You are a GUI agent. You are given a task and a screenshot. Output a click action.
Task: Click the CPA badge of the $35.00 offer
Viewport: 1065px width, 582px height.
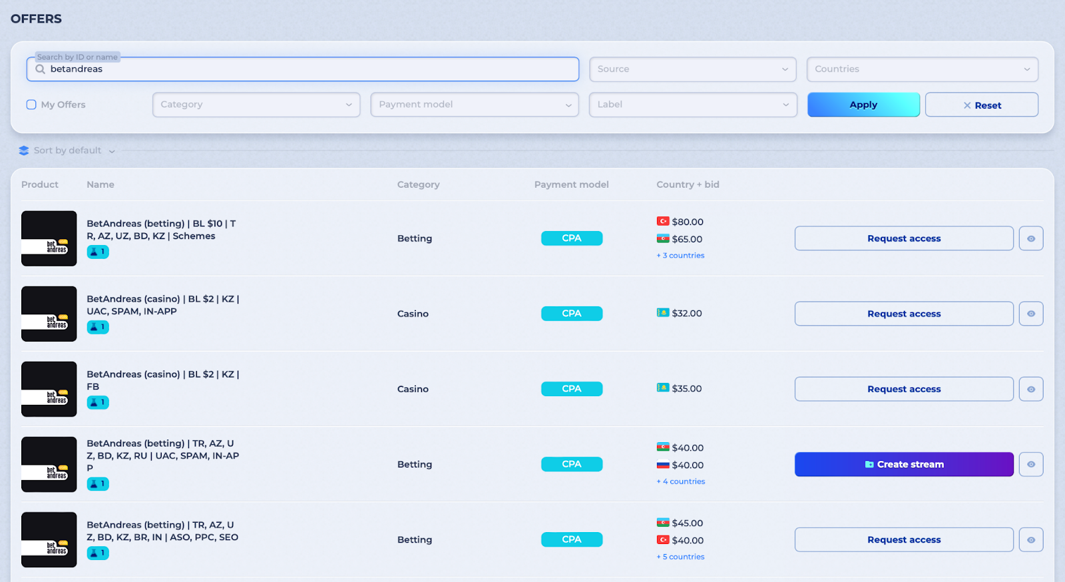click(572, 389)
